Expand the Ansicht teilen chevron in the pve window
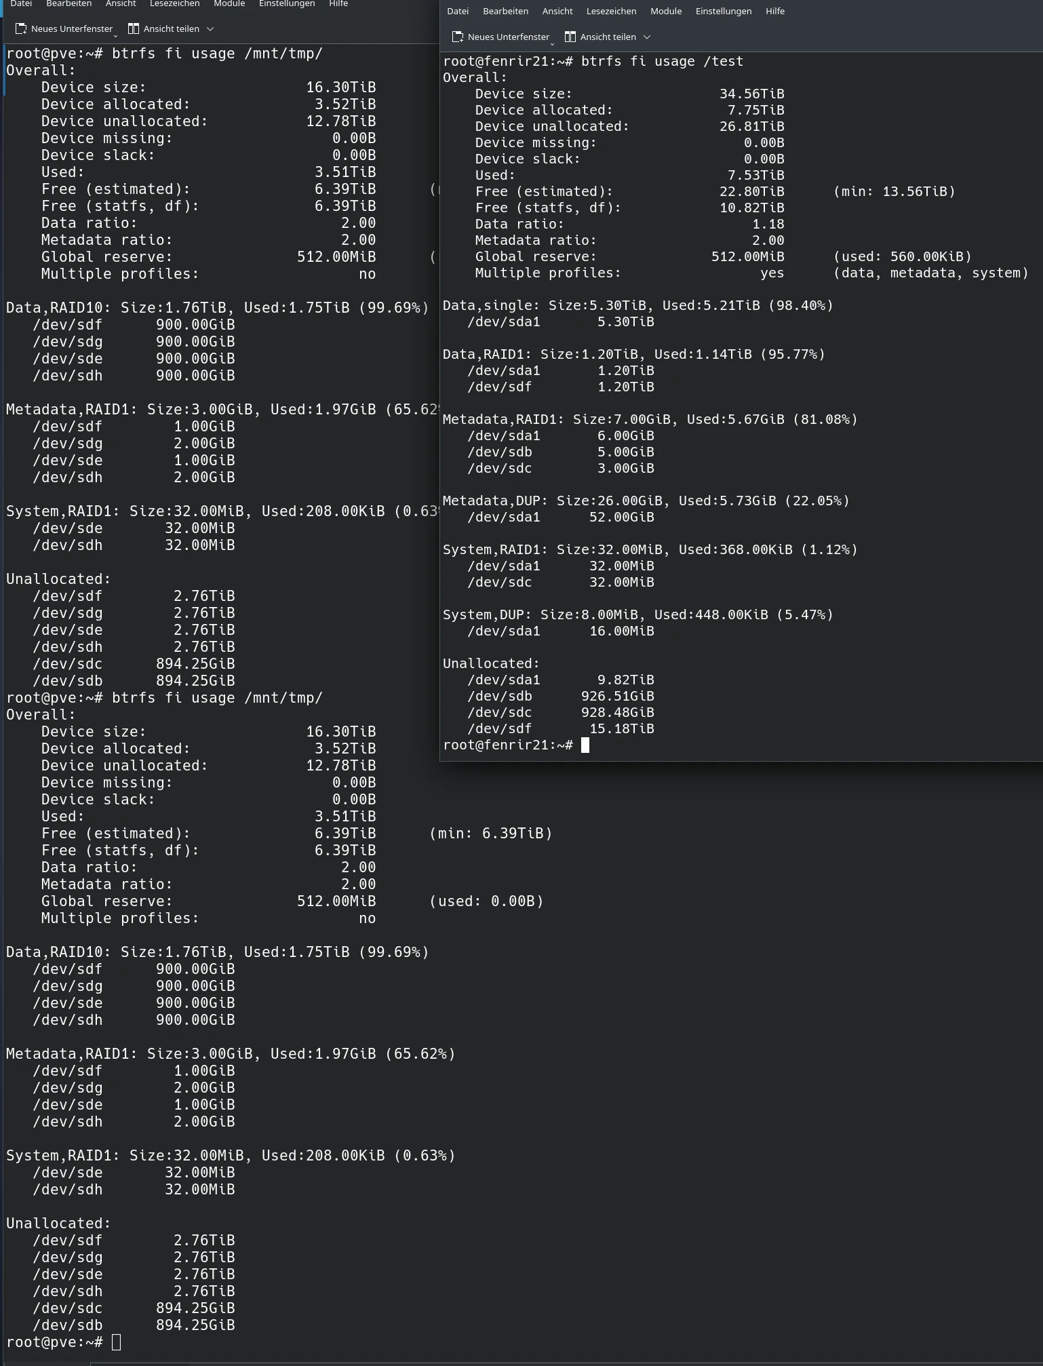 [x=210, y=28]
